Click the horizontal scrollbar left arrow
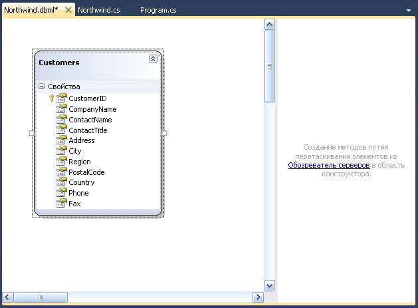 [x=7, y=297]
